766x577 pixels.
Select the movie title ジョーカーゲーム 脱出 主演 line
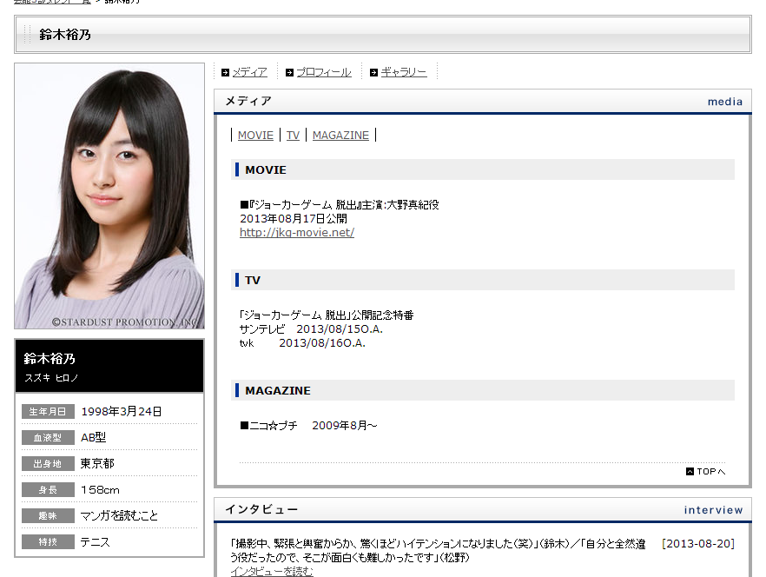tap(340, 205)
